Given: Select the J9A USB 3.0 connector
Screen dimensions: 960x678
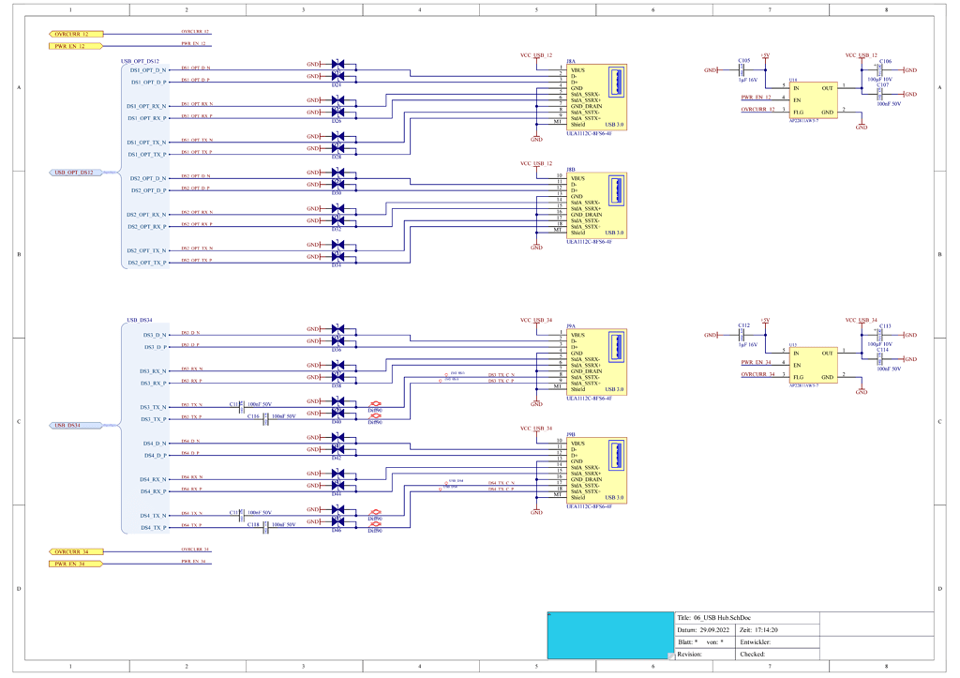Looking at the screenshot, I should (596, 362).
